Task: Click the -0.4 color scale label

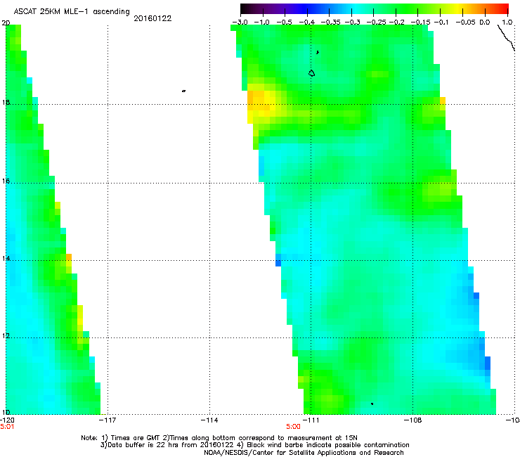Action: pos(307,22)
